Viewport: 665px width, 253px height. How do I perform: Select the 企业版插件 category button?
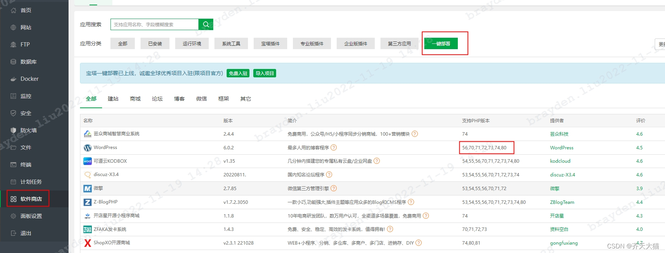coord(356,43)
